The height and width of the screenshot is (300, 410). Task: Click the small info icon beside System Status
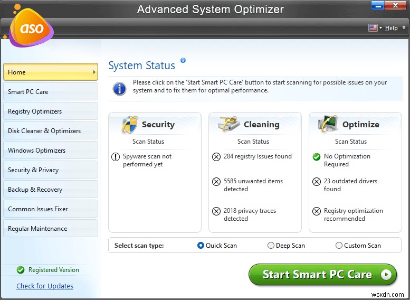point(183,60)
